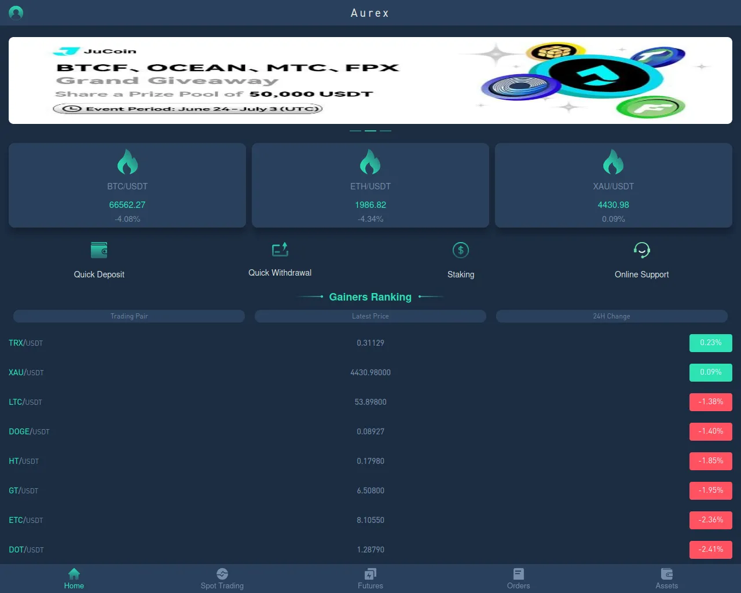Viewport: 741px width, 593px height.
Task: Click the Quick Deposit wallet icon
Action: [x=99, y=250]
